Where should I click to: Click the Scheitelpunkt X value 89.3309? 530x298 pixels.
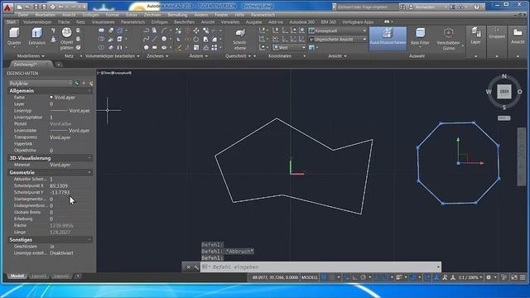[x=59, y=185]
